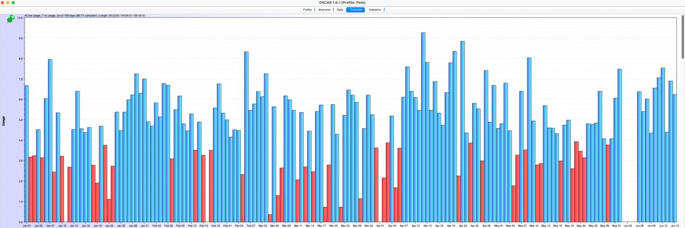Click the final blue bar for Jun 15
Screen dimensions: 685x228
[x=675, y=158]
